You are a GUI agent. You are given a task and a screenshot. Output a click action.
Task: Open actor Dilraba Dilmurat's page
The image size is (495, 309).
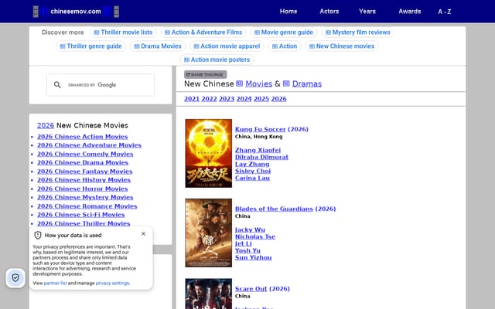pos(261,158)
